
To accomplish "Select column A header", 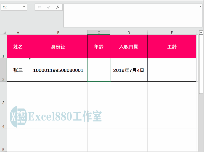I will coord(18,33).
